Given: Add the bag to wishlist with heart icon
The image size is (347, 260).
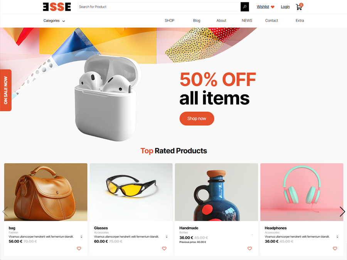Looking at the screenshot, I should (x=79, y=248).
